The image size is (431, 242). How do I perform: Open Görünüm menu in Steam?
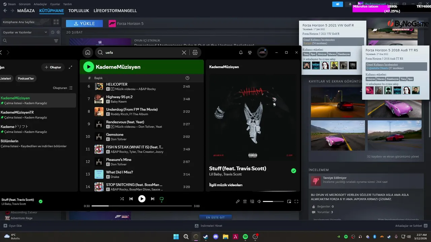25,4
